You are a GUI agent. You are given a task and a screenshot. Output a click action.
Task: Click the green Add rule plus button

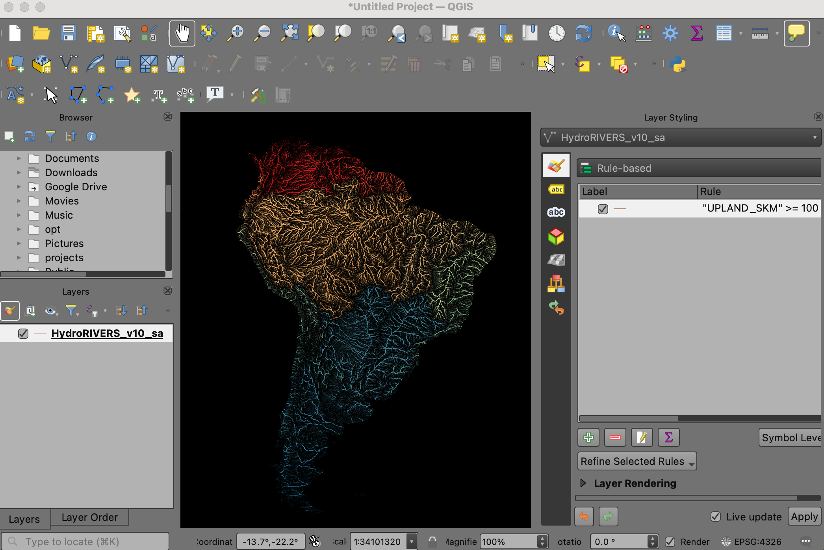pos(588,437)
